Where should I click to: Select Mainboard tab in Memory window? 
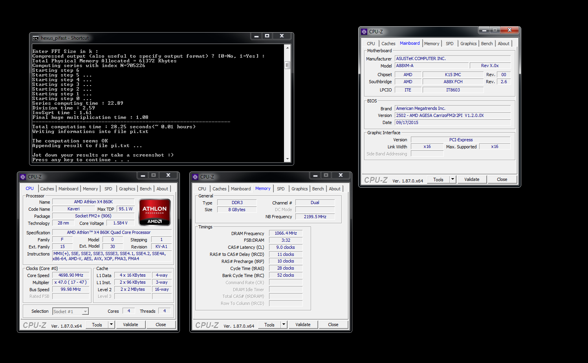241,189
